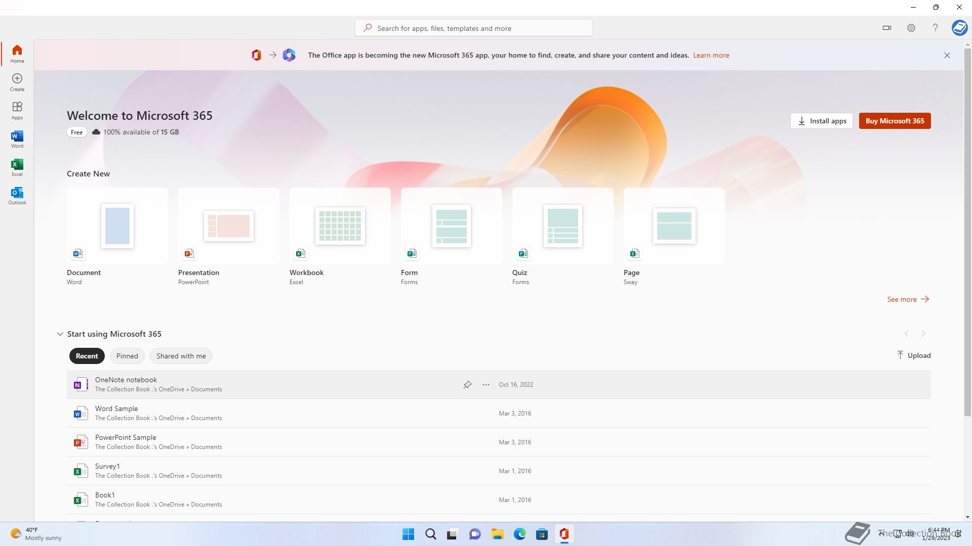The width and height of the screenshot is (972, 546).
Task: Launch Outlook from the sidebar
Action: click(x=17, y=195)
